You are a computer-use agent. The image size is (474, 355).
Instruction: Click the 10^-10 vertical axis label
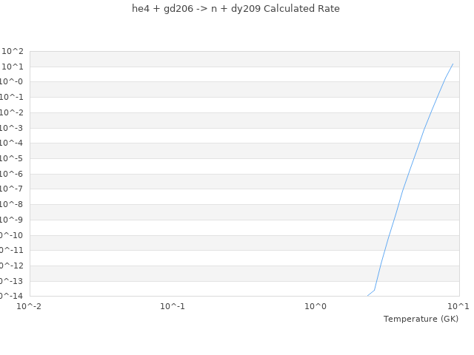click(10, 235)
